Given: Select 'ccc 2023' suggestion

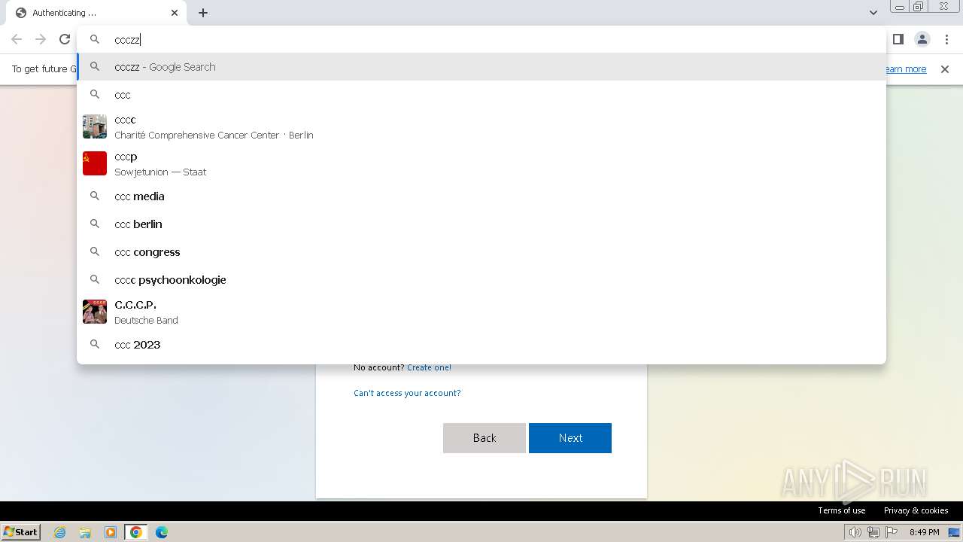Looking at the screenshot, I should [x=481, y=345].
